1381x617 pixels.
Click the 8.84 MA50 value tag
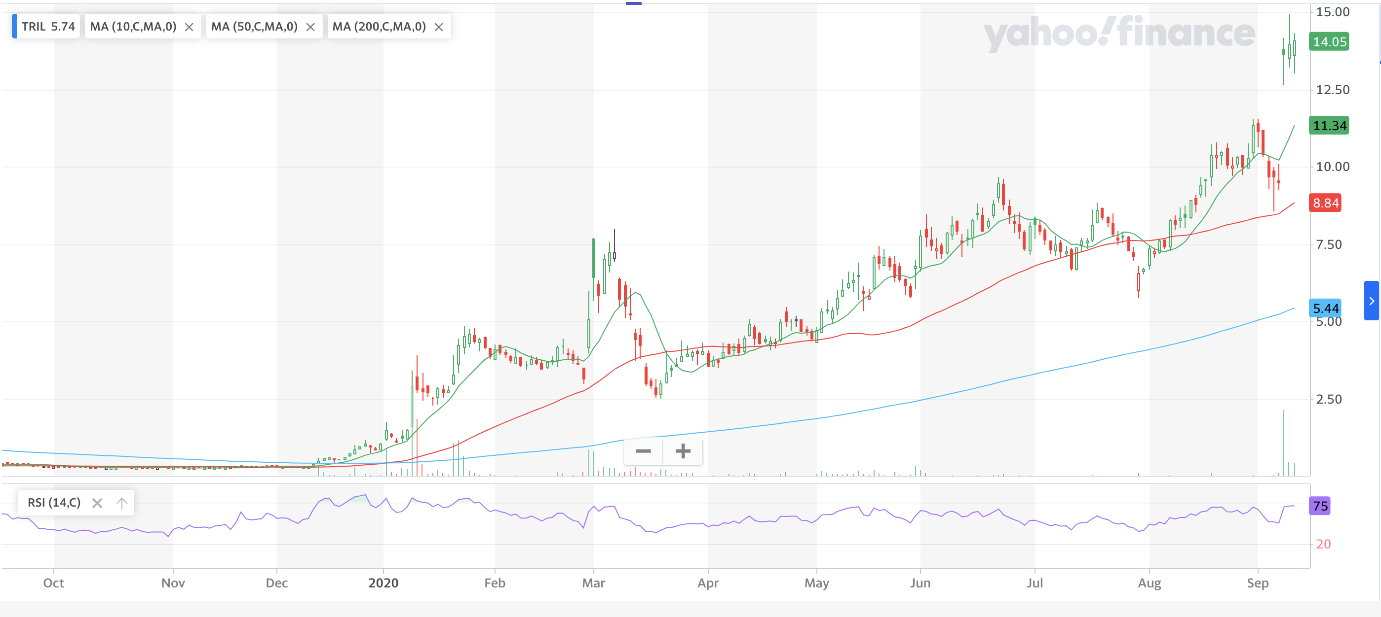coord(1325,203)
